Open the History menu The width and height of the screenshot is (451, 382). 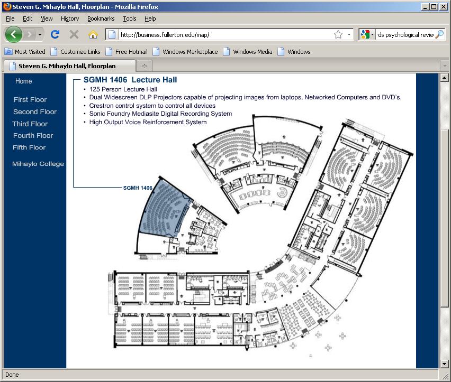(70, 18)
